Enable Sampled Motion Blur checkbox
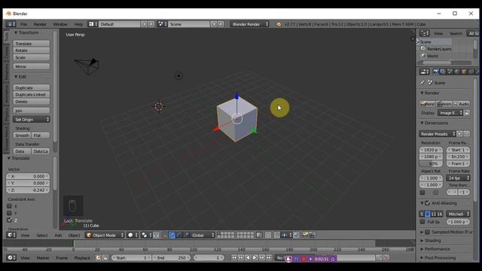 click(427, 232)
